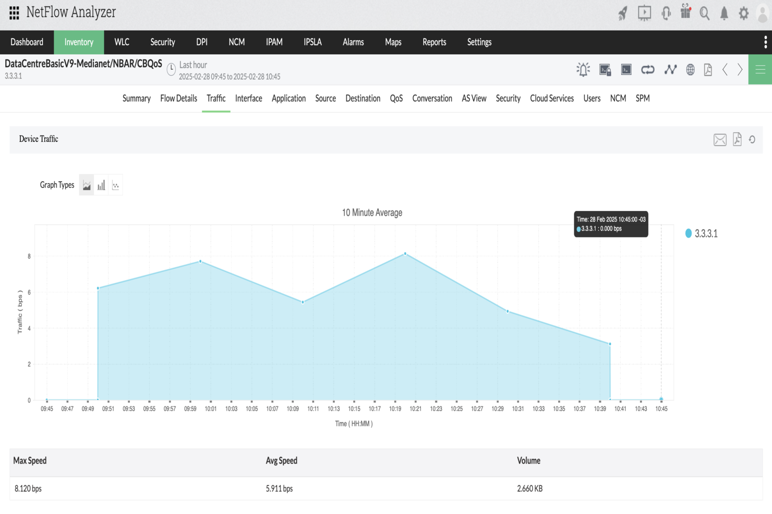
Task: Switch to the Application tab
Action: point(288,98)
